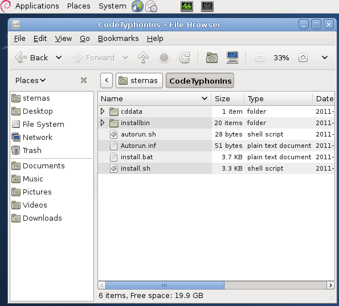Screen dimensions: 339x306
Task: Open the Home folder toolbar icon
Action: 212,57
